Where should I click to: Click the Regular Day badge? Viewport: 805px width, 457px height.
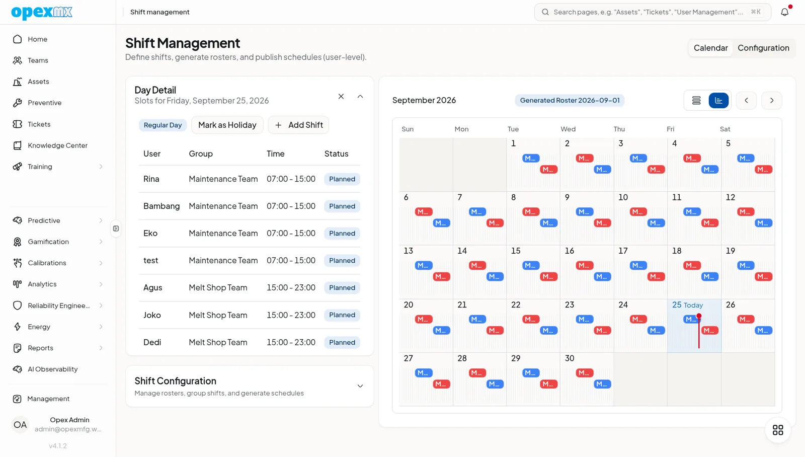pos(163,125)
